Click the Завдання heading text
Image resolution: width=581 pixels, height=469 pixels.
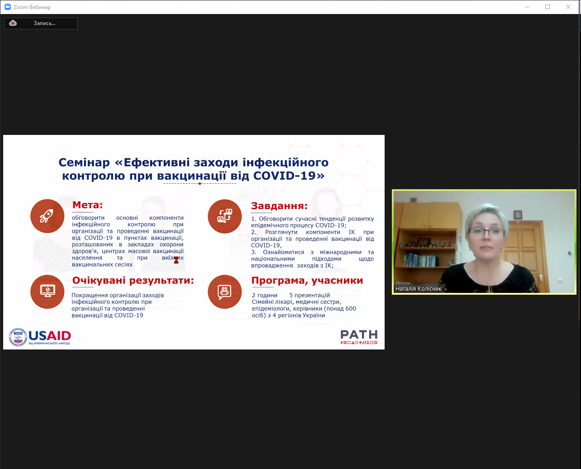279,206
